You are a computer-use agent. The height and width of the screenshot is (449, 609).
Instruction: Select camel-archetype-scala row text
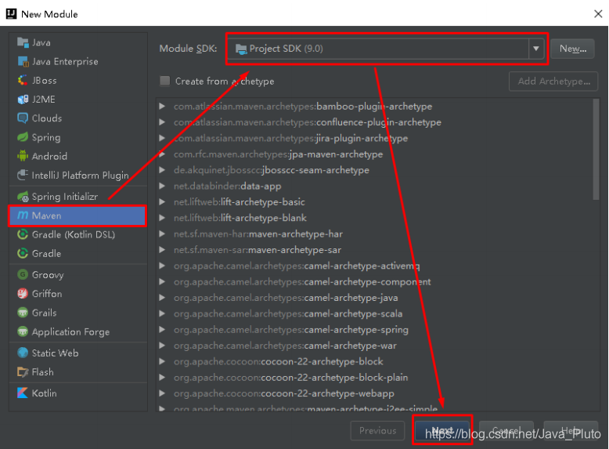point(288,313)
